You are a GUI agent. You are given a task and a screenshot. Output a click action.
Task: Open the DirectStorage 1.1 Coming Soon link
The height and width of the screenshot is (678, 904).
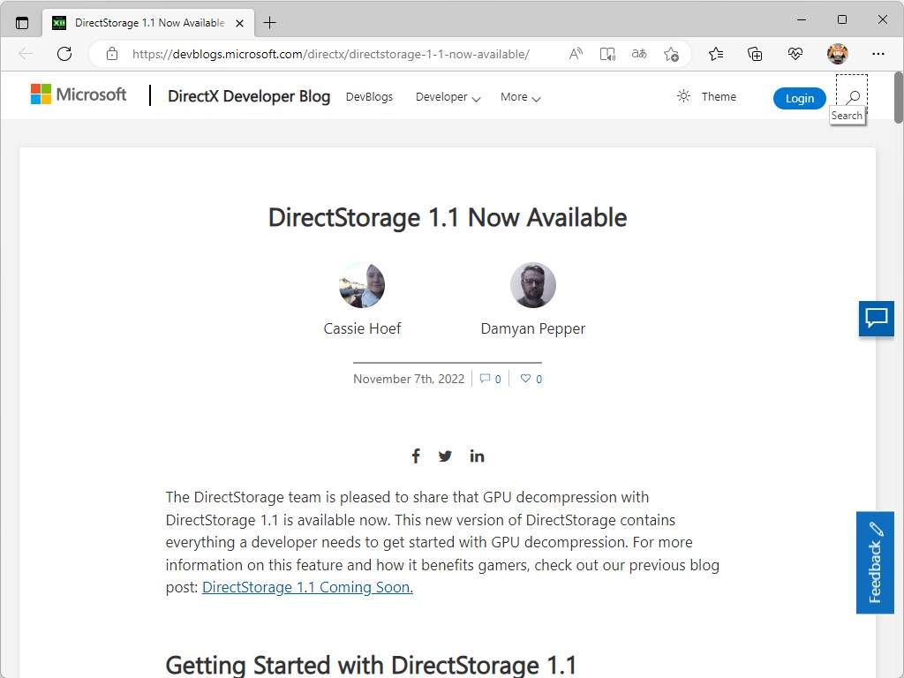click(x=306, y=586)
